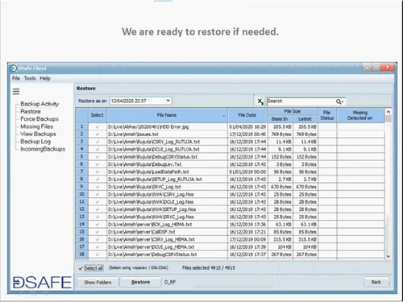Select Restore in sidebar tree
403x302 pixels.
31,111
